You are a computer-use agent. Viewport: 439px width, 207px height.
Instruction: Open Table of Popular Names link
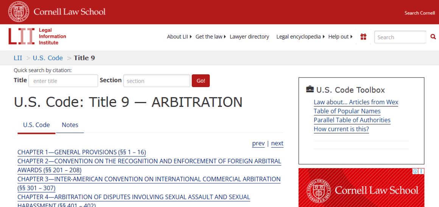(347, 111)
